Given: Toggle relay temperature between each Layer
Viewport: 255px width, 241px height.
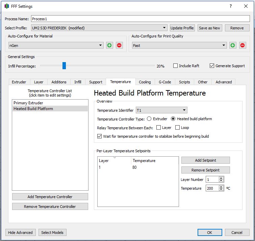Looking at the screenshot, I should tap(159, 128).
